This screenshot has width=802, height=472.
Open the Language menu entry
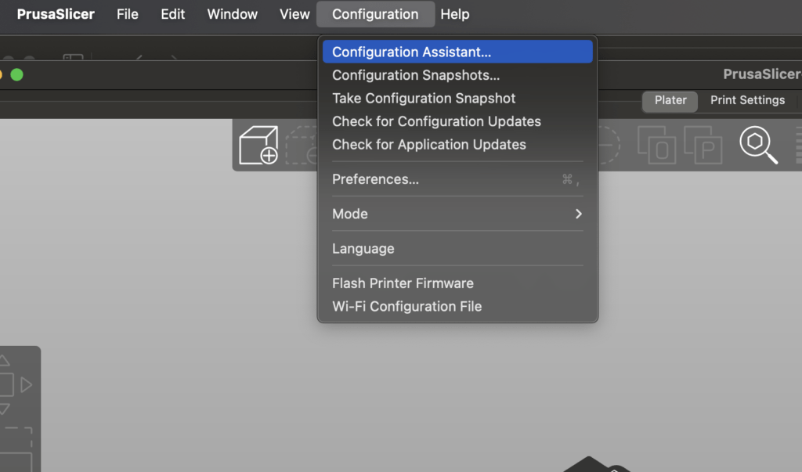tap(363, 249)
